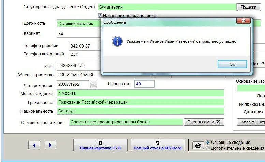Viewport: 265px width, 162px height.
Task: Select Основные сведения radio option
Action: click(208, 143)
